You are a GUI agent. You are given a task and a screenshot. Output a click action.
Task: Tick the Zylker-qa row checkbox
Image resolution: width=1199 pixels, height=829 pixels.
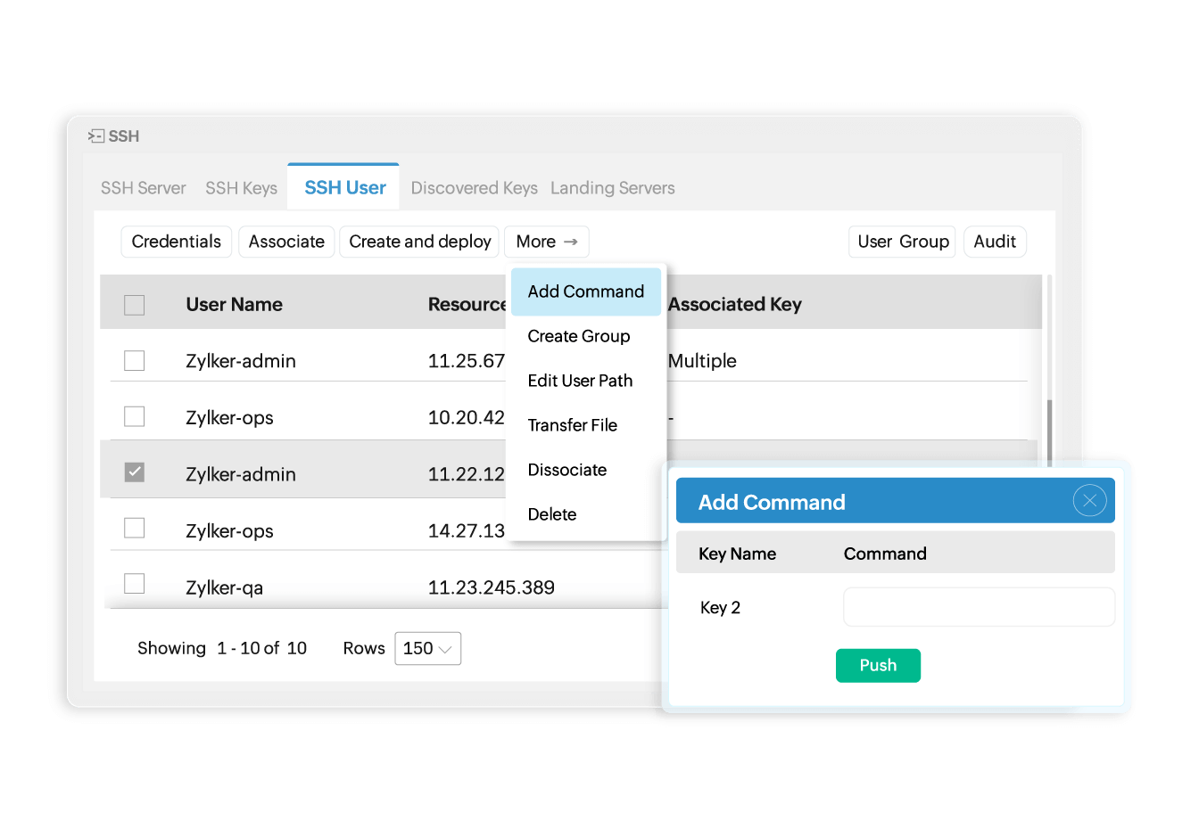pos(135,584)
